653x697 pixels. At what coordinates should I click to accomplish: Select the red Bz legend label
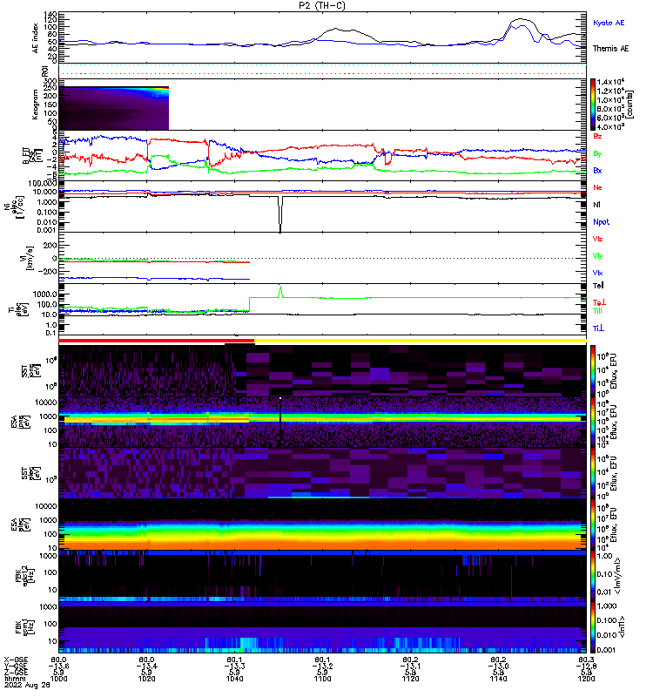click(597, 136)
